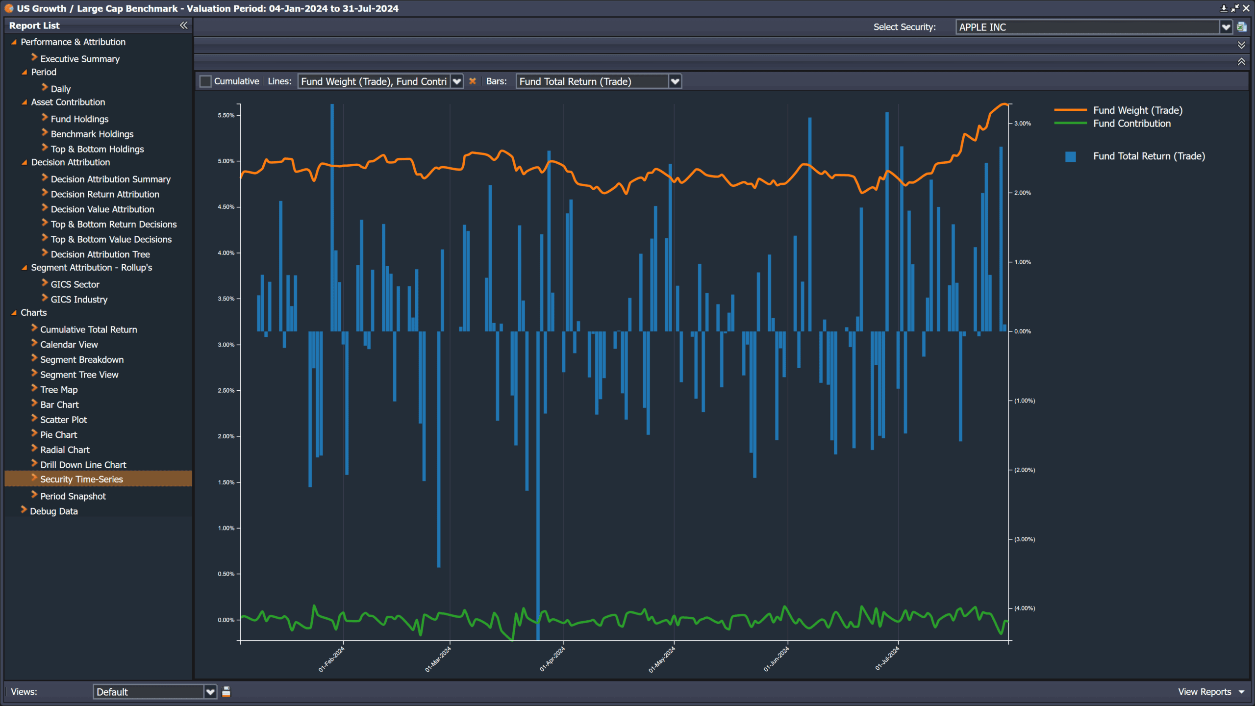Screen dimensions: 1255x706
Task: Open the View Reports menu
Action: (x=1211, y=692)
